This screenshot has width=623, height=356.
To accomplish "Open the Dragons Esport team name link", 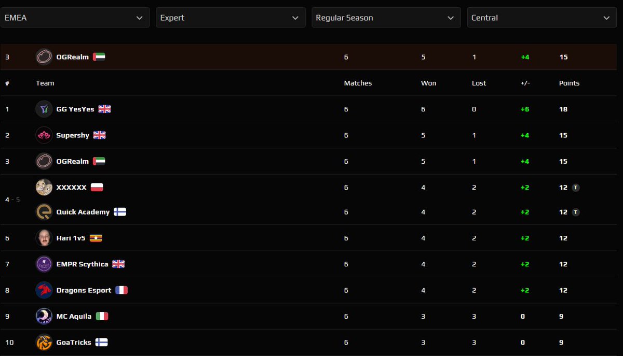I will click(x=84, y=290).
